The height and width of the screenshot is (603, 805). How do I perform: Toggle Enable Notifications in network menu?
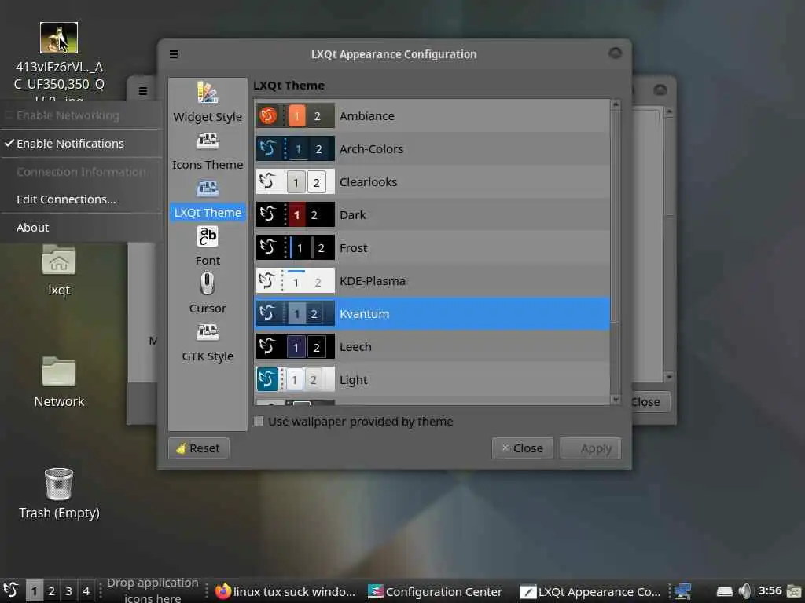[x=81, y=144]
